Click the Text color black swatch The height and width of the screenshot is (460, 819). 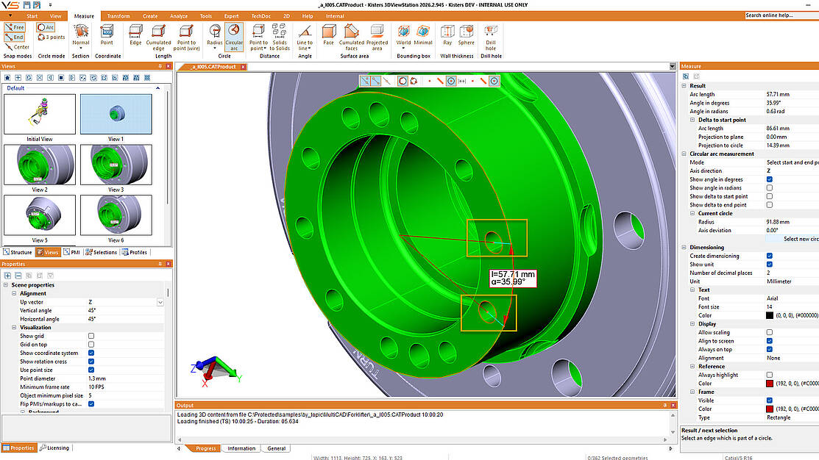pyautogui.click(x=770, y=315)
